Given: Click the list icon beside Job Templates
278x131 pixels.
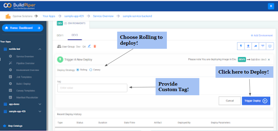Looking at the screenshot, I should [x=10, y=77].
